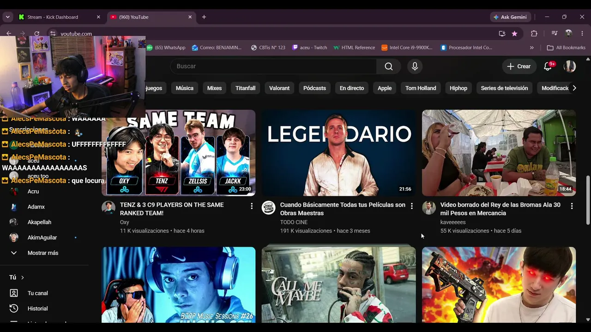Close the (960) YouTube tab
Viewport: 591px width, 332px height.
pos(190,17)
